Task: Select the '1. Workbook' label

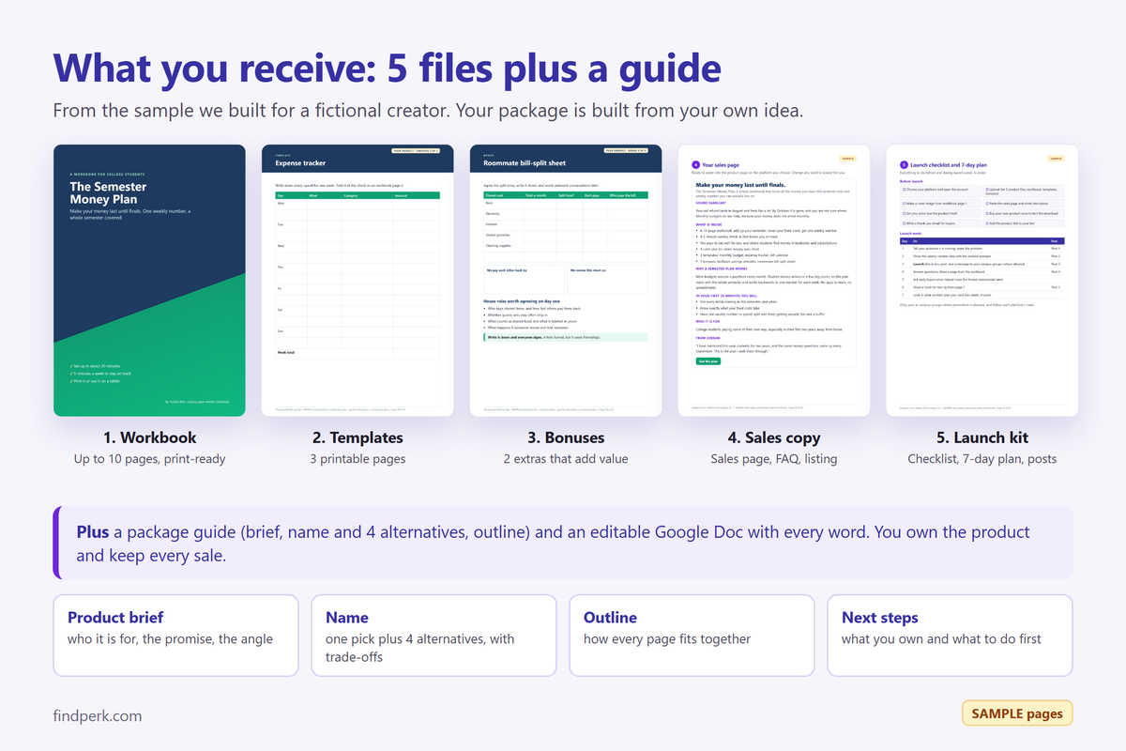Action: pyautogui.click(x=149, y=437)
